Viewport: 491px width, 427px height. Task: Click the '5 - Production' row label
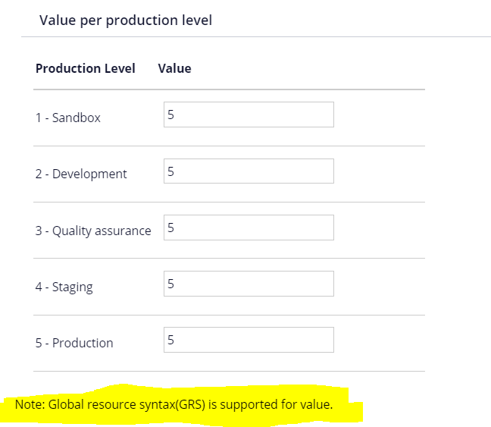pos(74,343)
